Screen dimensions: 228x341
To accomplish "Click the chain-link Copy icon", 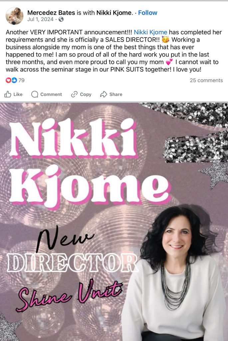I will [x=74, y=94].
